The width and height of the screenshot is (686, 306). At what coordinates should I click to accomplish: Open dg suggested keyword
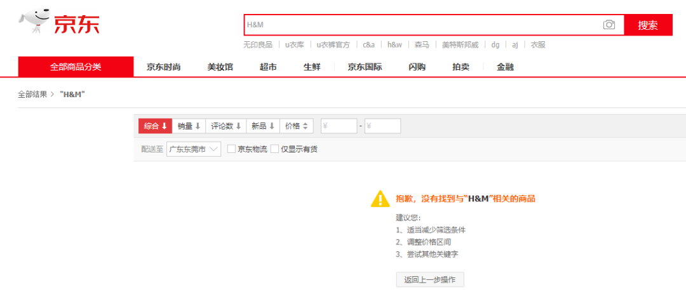(x=495, y=44)
